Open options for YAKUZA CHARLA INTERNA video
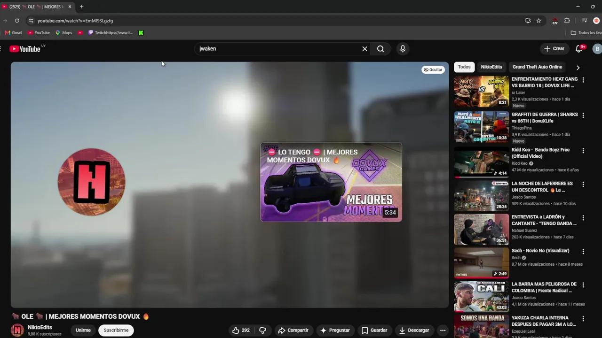Image resolution: width=602 pixels, height=338 pixels. tap(583, 319)
